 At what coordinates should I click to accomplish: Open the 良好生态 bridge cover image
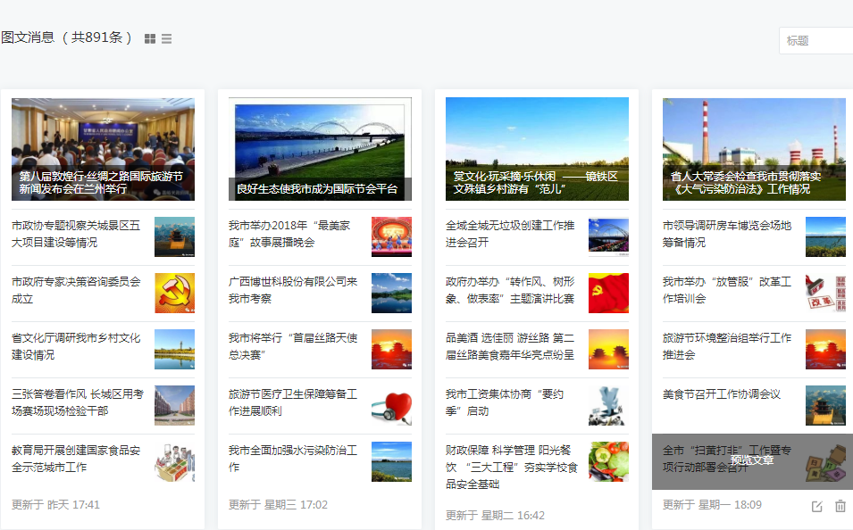coord(320,149)
